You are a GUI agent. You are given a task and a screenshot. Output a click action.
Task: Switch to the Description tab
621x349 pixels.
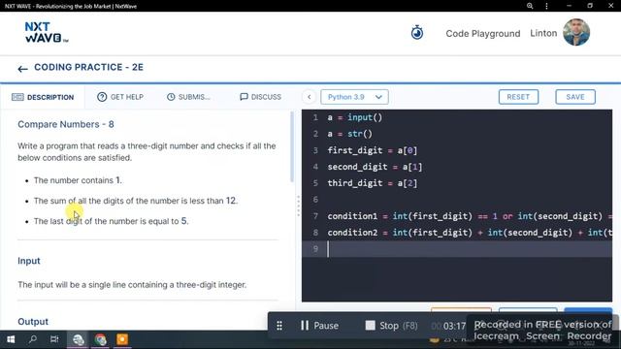[x=43, y=97]
